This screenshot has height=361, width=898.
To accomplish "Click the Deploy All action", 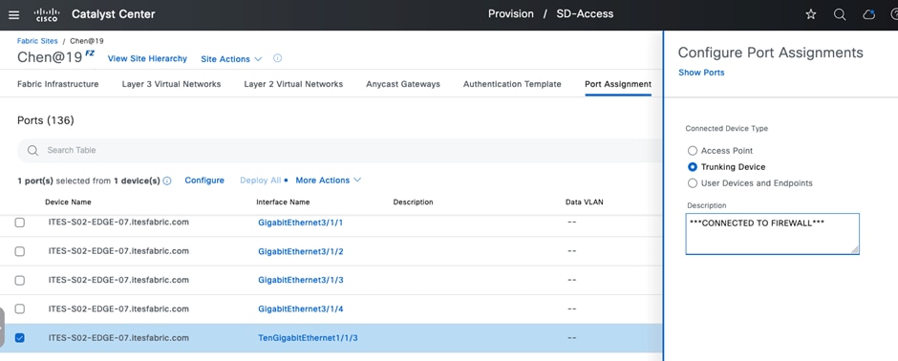I will pyautogui.click(x=261, y=180).
